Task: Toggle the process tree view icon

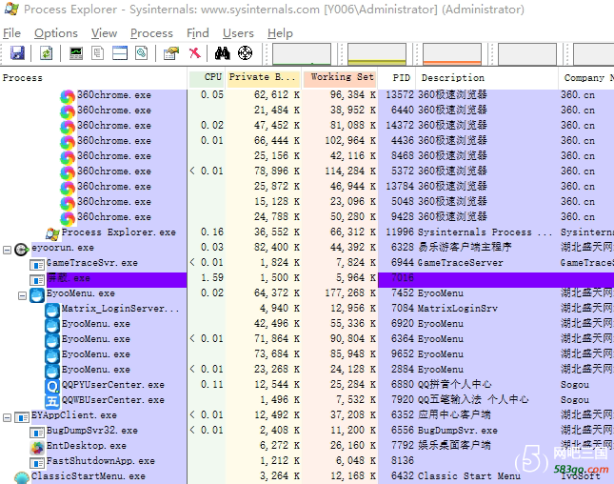Action: (97, 53)
